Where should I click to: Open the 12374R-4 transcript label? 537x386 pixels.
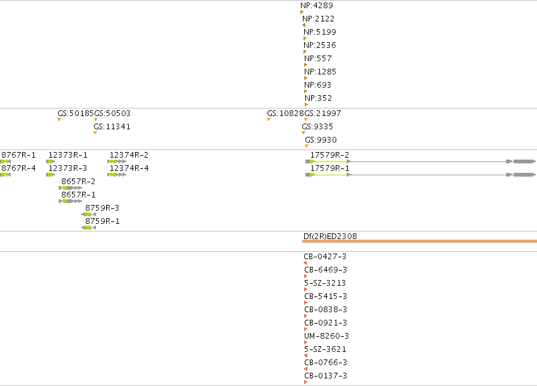point(129,168)
